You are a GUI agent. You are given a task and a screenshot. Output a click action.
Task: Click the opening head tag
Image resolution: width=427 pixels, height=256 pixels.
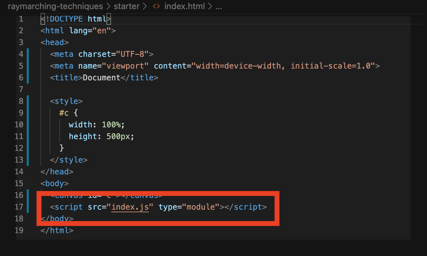pyautogui.click(x=55, y=42)
